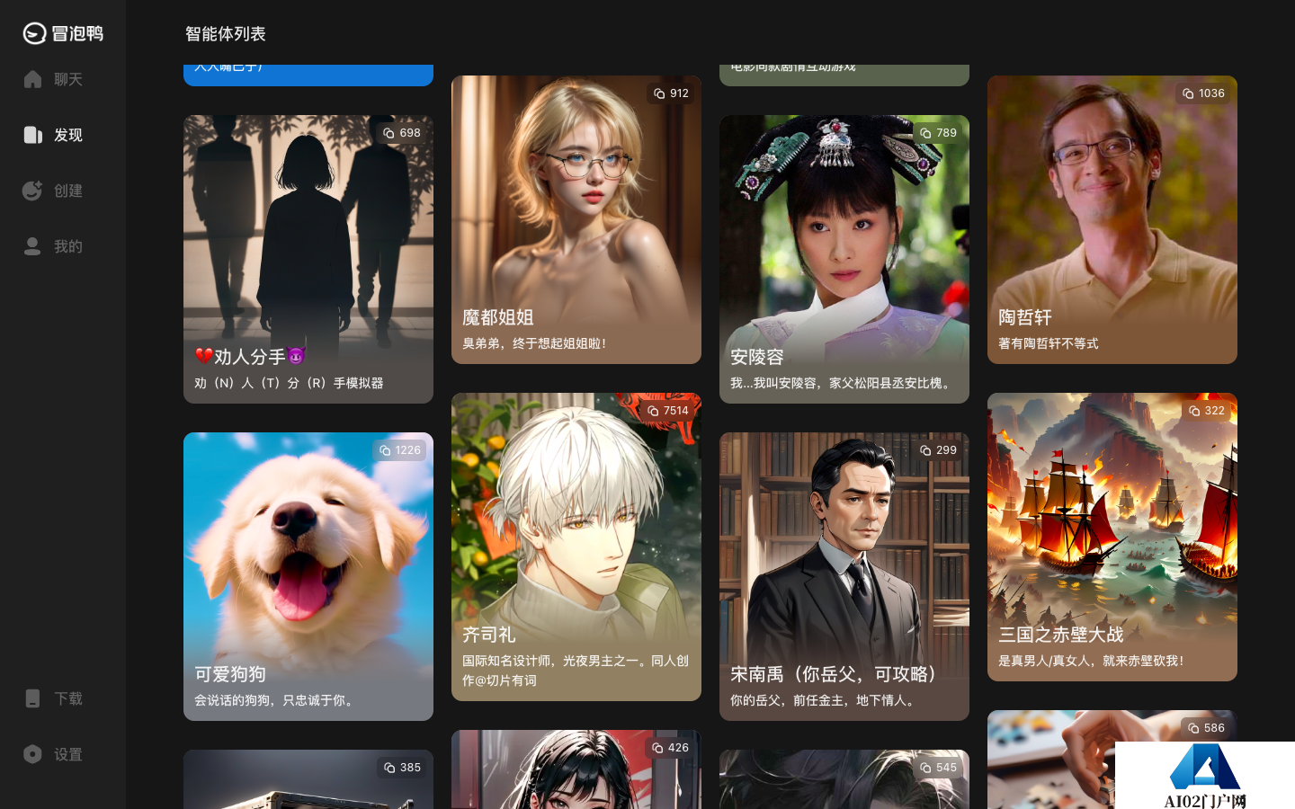Go to 我的 profile page
This screenshot has height=809, width=1295.
pos(53,246)
